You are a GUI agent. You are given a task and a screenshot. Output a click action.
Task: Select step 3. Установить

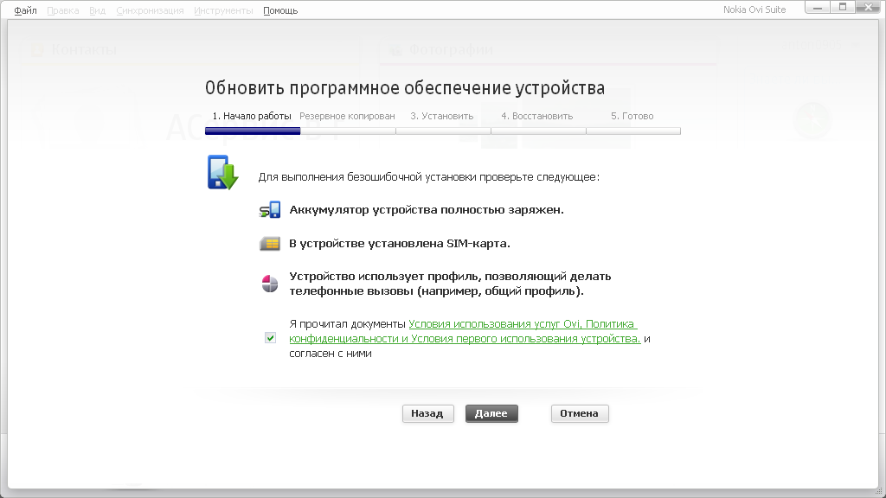coord(442,116)
